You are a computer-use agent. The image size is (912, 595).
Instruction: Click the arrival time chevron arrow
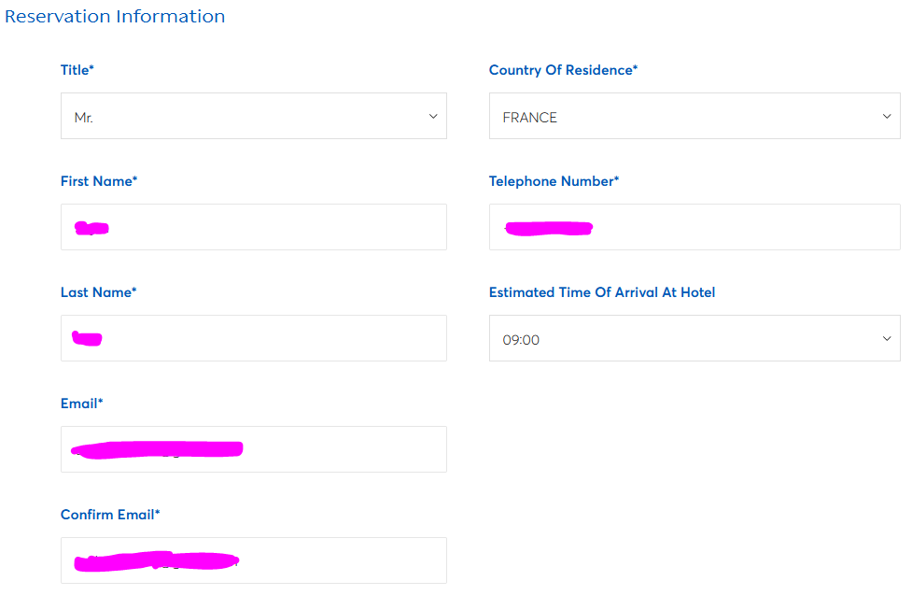click(x=886, y=339)
